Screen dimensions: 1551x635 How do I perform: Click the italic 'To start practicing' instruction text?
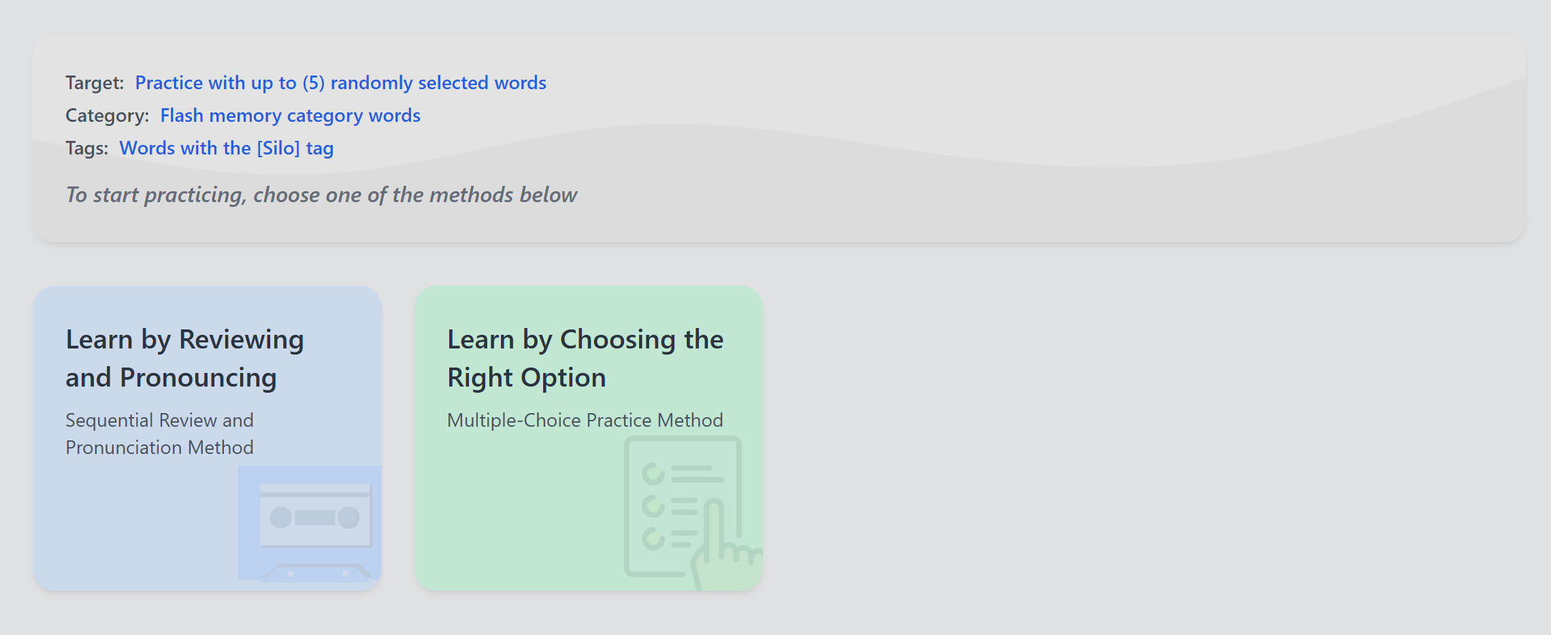[321, 195]
